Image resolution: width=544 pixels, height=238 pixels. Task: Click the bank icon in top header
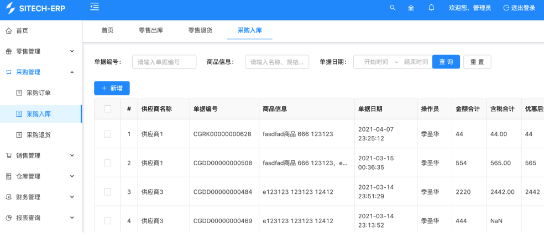coord(411,8)
